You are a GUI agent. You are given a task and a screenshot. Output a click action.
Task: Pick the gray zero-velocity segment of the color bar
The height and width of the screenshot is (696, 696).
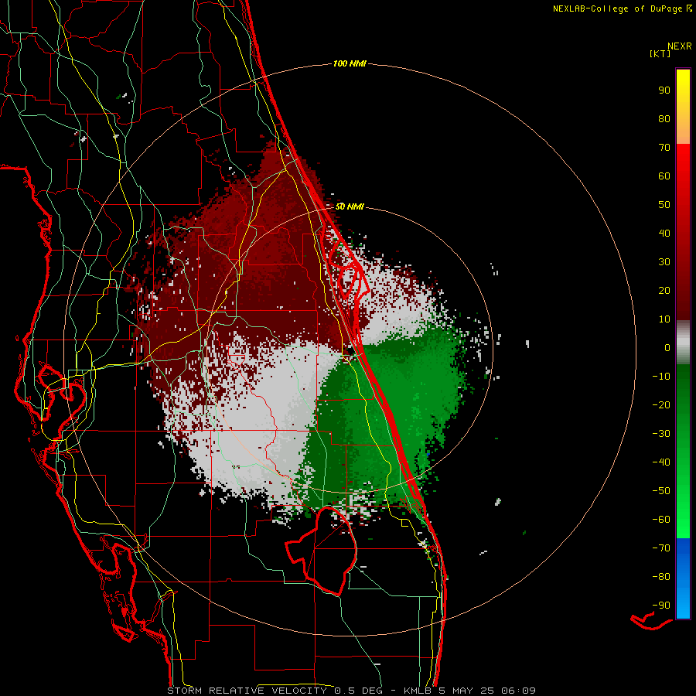pos(683,343)
